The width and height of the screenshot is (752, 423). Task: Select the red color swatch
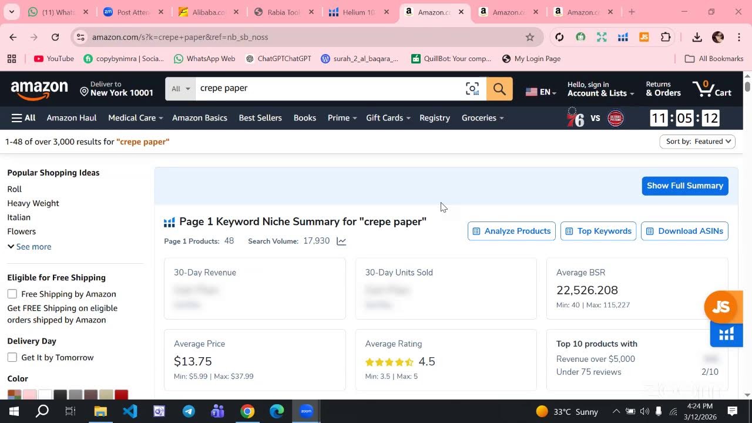click(x=121, y=395)
